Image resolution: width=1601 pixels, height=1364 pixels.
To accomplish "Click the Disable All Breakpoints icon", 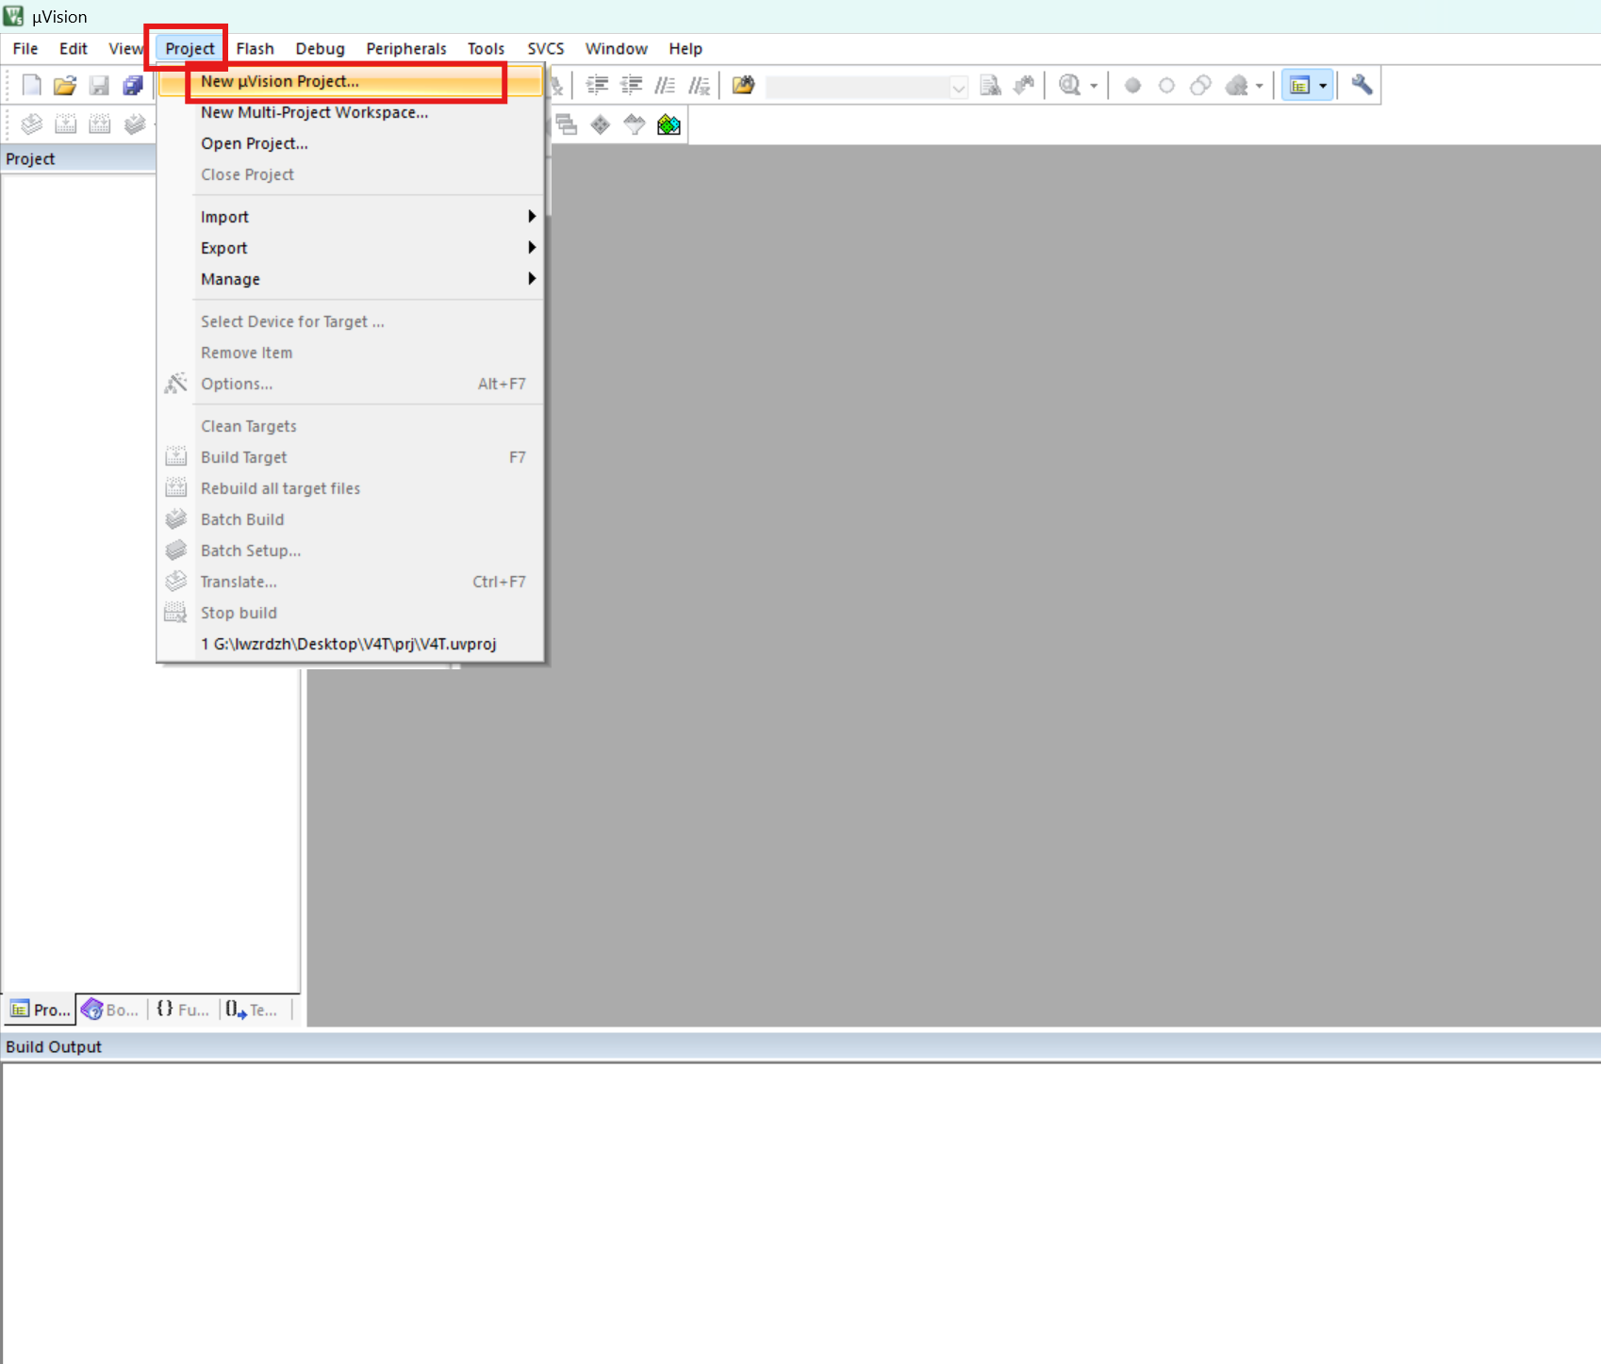I will click(1201, 86).
